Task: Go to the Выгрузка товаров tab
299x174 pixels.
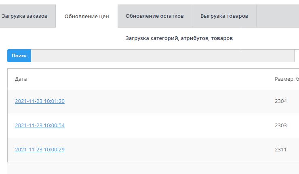Action: coord(224,16)
